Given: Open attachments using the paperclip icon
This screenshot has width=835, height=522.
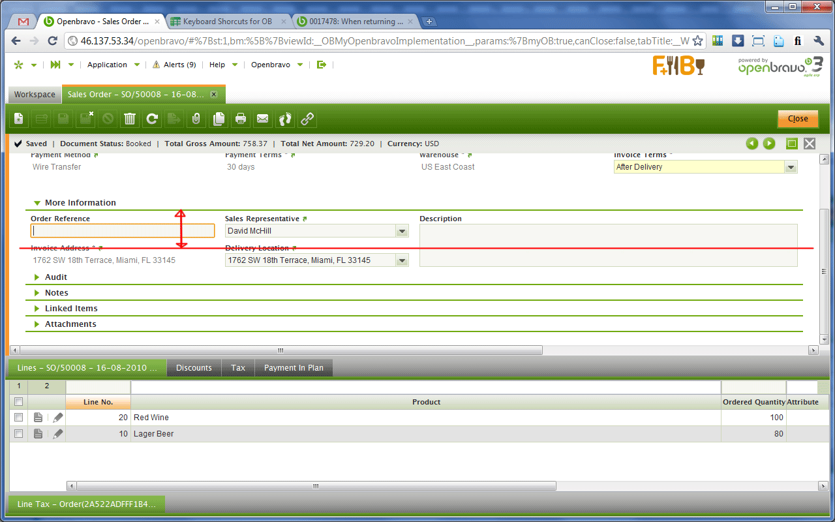Looking at the screenshot, I should tap(195, 119).
